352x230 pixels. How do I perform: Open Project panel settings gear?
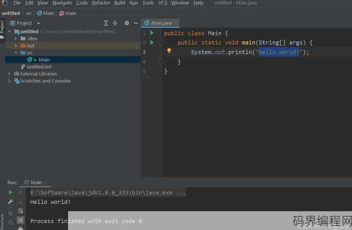tap(127, 23)
